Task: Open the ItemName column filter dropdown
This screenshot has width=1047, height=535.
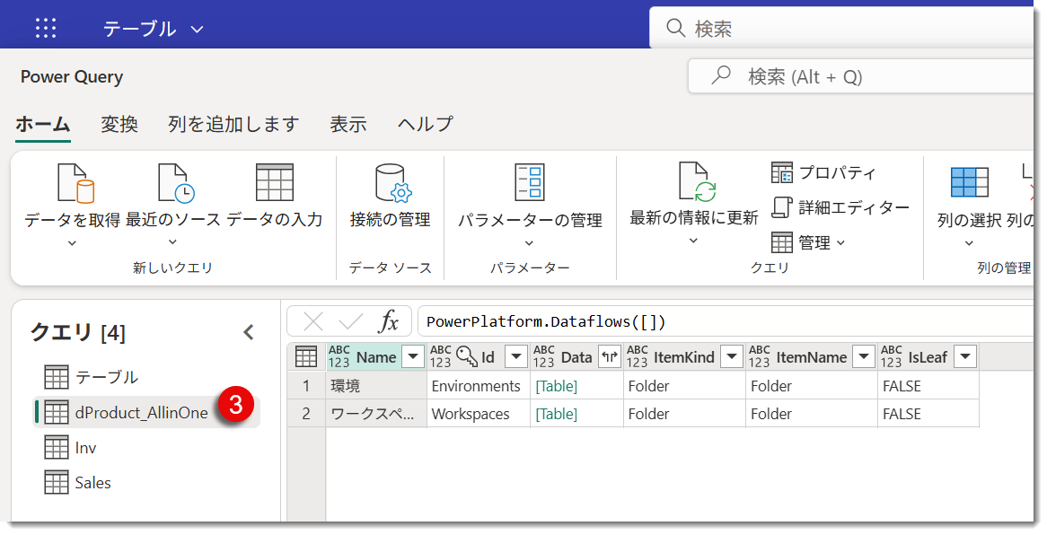Action: pos(864,356)
